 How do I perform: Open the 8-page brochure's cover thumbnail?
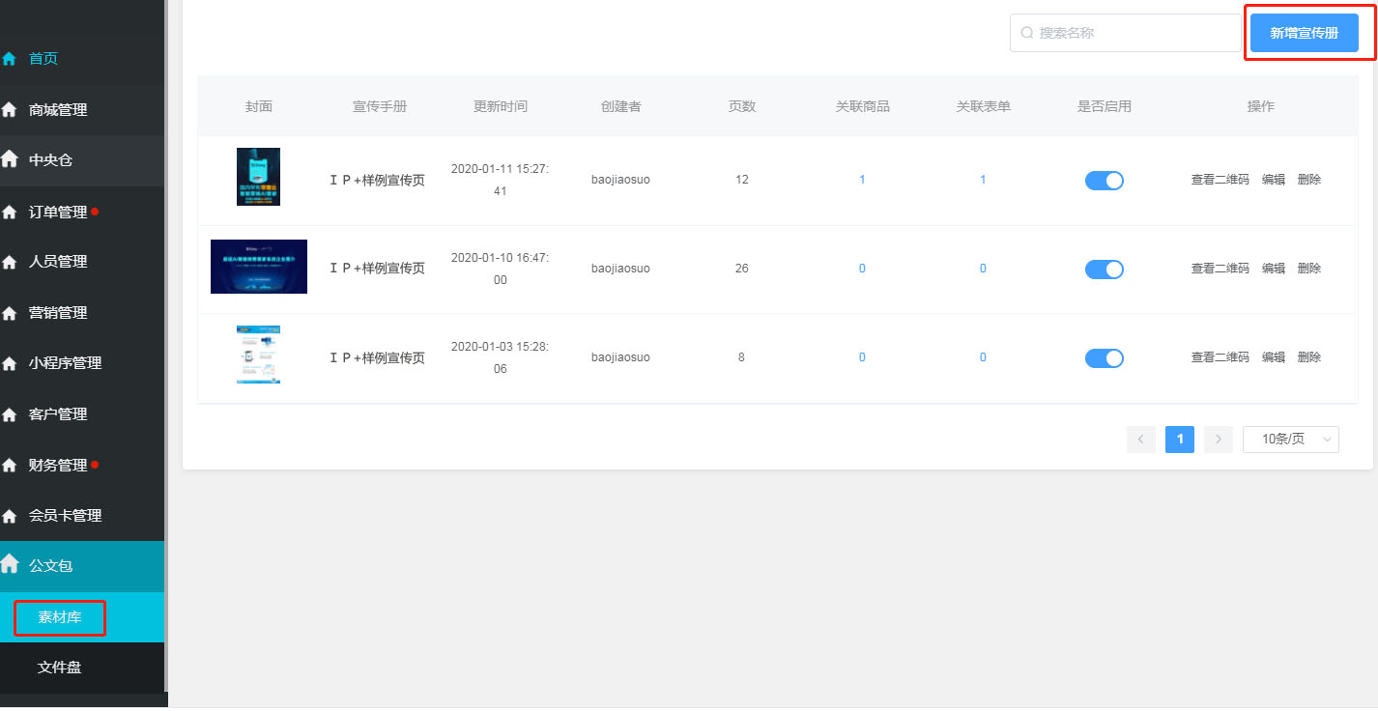pos(258,355)
